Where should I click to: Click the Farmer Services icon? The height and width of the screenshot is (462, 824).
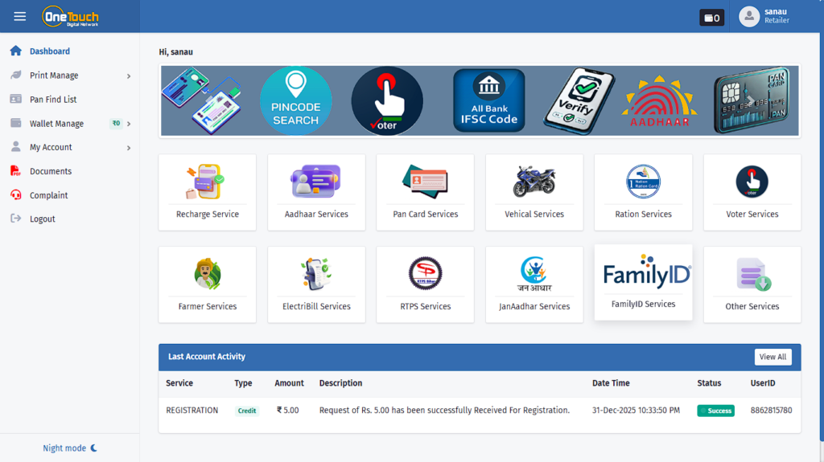[207, 274]
